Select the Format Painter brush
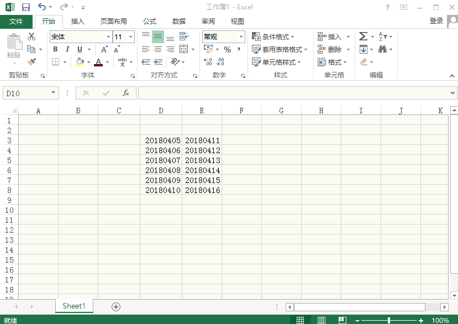 pyautogui.click(x=31, y=62)
